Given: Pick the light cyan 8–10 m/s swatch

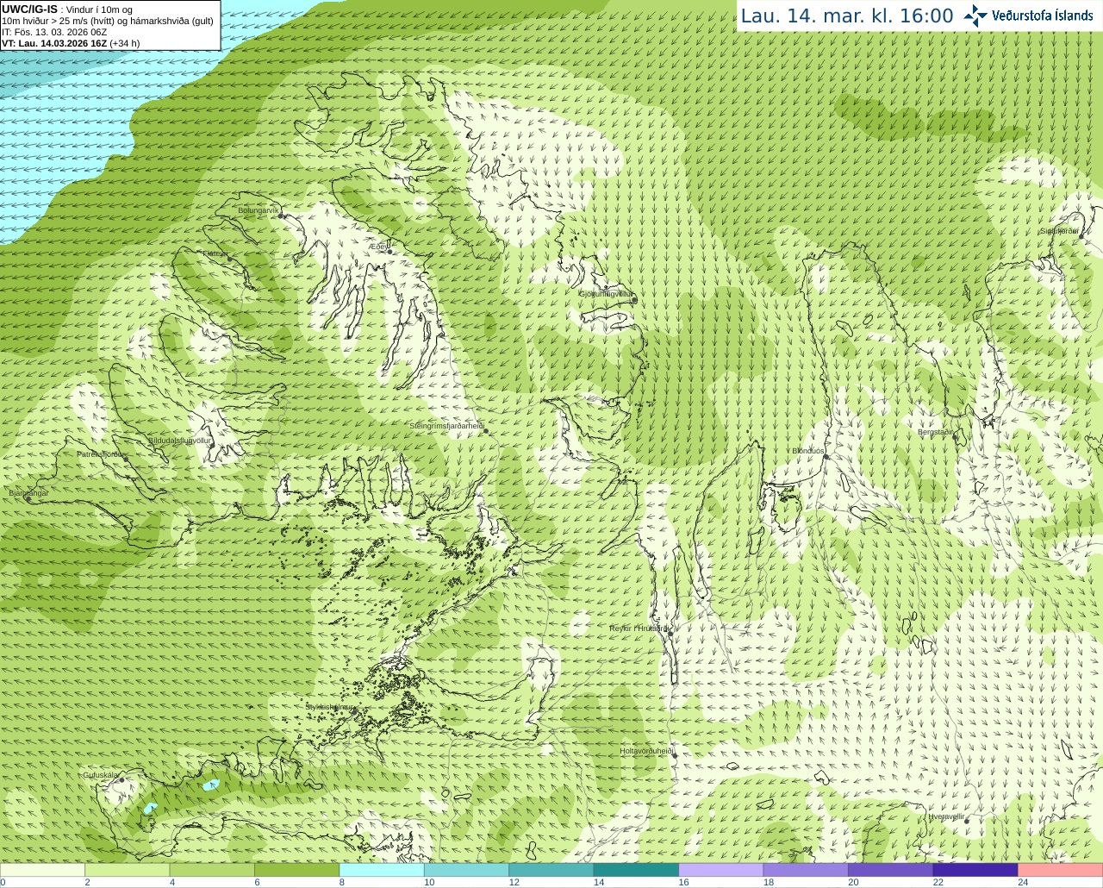Looking at the screenshot, I should coord(382,870).
